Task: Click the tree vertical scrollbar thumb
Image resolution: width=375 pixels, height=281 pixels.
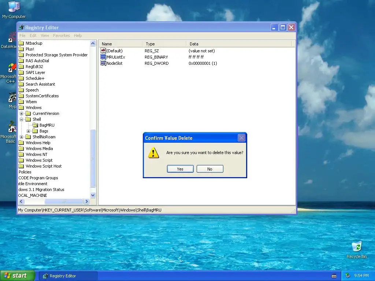Action: tap(93, 158)
